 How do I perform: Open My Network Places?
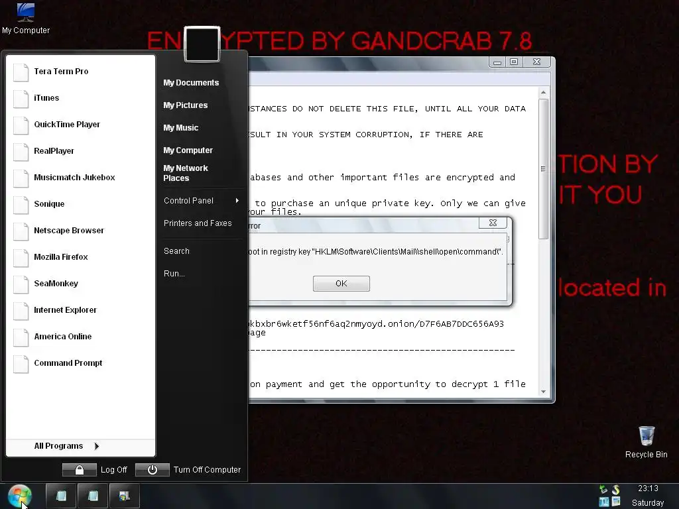click(186, 173)
